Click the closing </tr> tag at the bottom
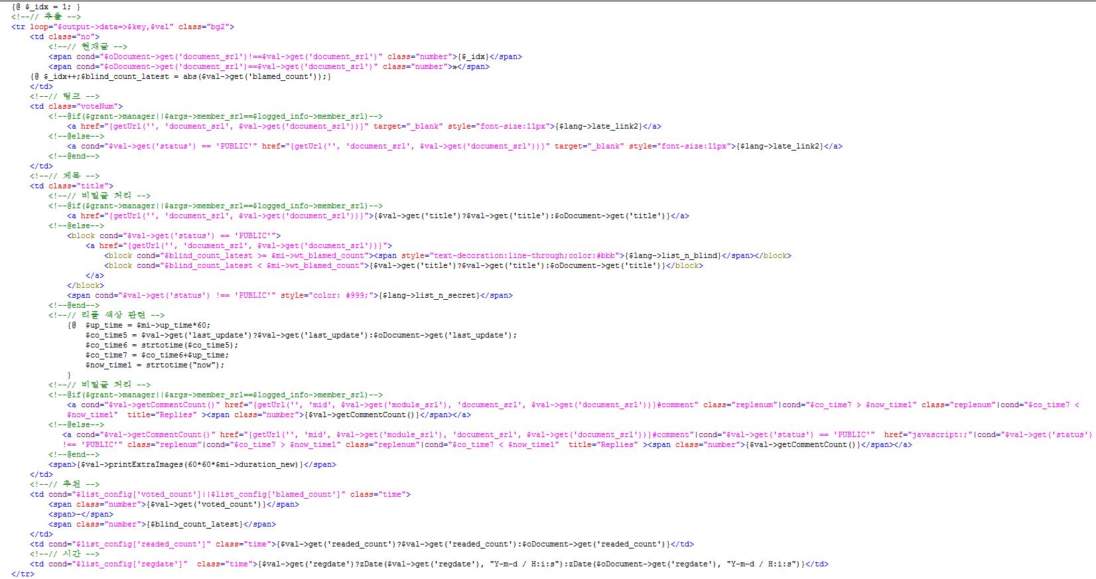The height and width of the screenshot is (579, 1096). [x=23, y=574]
